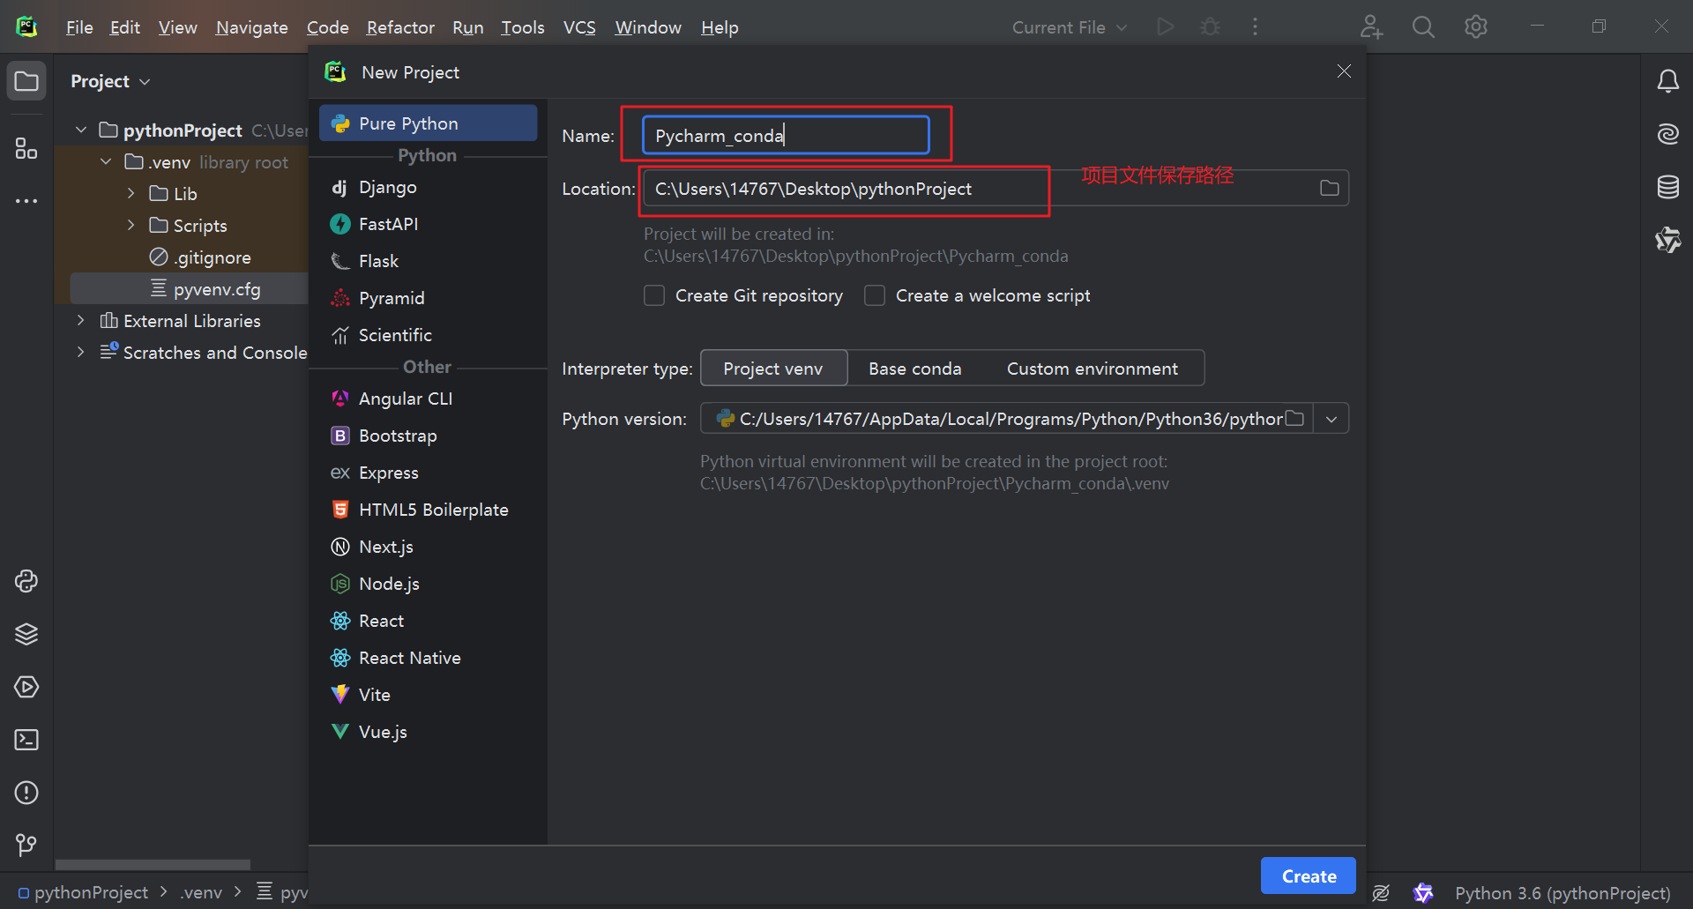Select Flask project type
This screenshot has height=909, width=1693.
[x=428, y=261]
